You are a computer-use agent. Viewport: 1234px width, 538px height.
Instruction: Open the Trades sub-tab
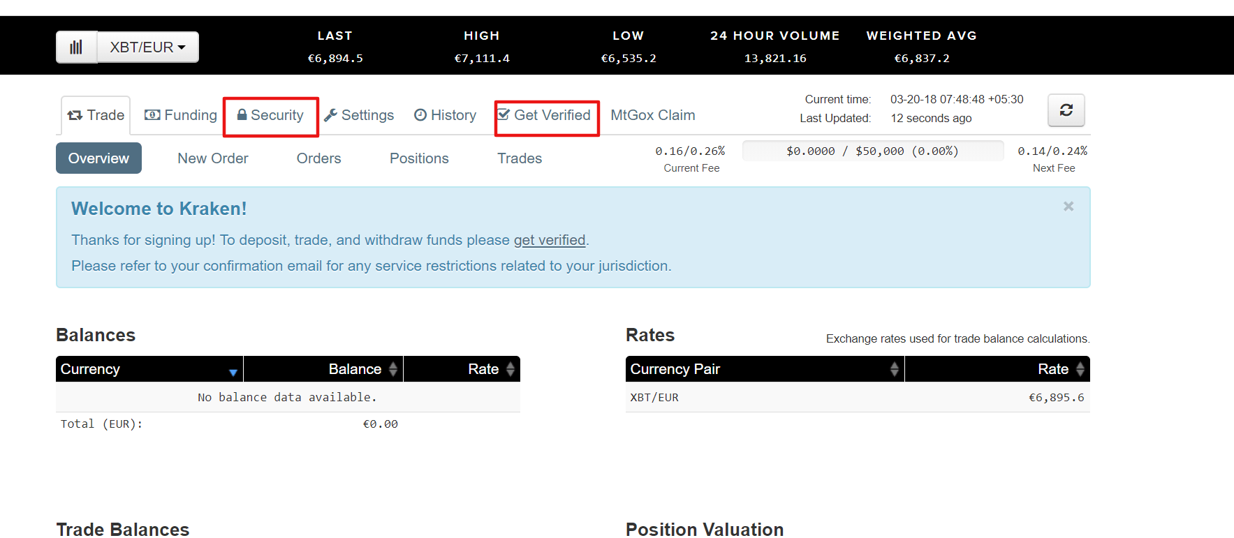pos(520,158)
